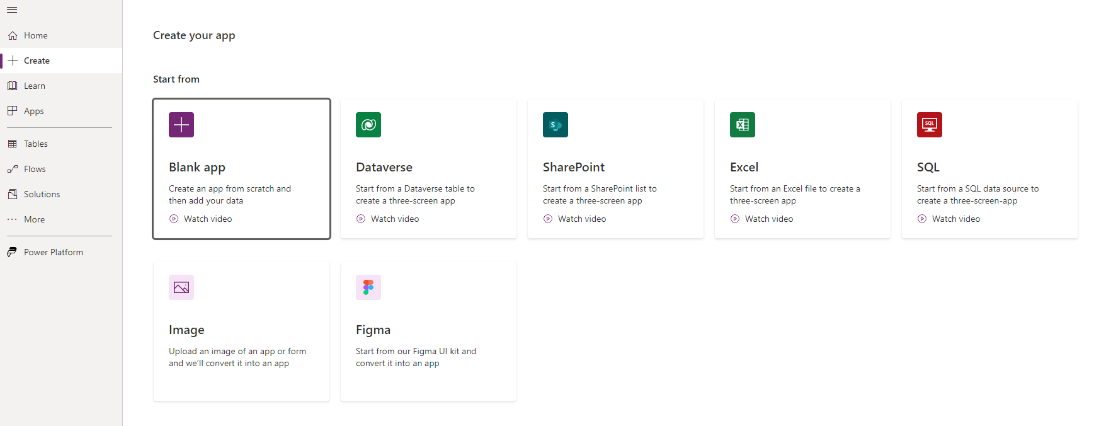The image size is (1094, 426).
Task: Click the Image card picture icon
Action: [x=181, y=287]
